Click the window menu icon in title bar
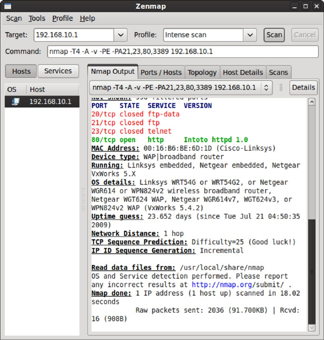Viewport: 324px width, 340px height. [x=8, y=6]
